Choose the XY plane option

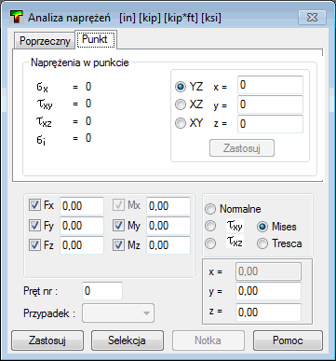(x=181, y=123)
